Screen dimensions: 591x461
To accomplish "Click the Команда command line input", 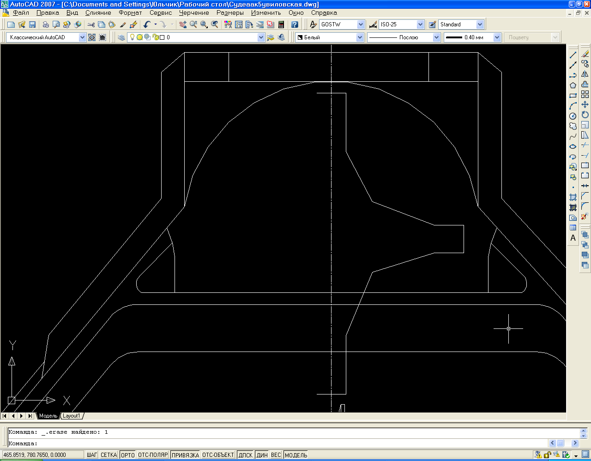I will (277, 443).
